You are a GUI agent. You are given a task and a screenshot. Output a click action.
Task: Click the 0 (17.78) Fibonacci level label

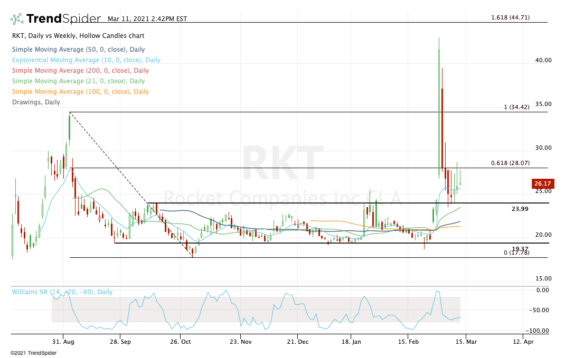(516, 253)
